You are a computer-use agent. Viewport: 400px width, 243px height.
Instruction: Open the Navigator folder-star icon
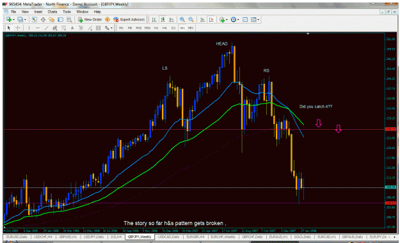pyautogui.click(x=52, y=19)
